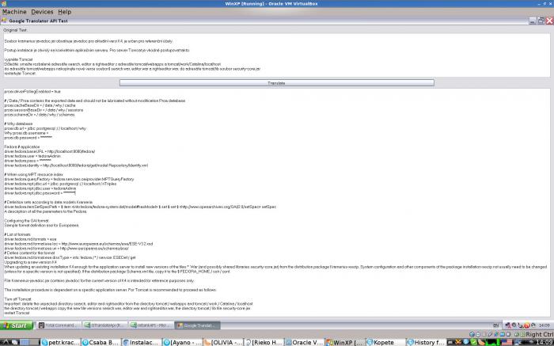Click into the Original Text input area
The width and height of the screenshot is (554, 346).
pos(277,55)
